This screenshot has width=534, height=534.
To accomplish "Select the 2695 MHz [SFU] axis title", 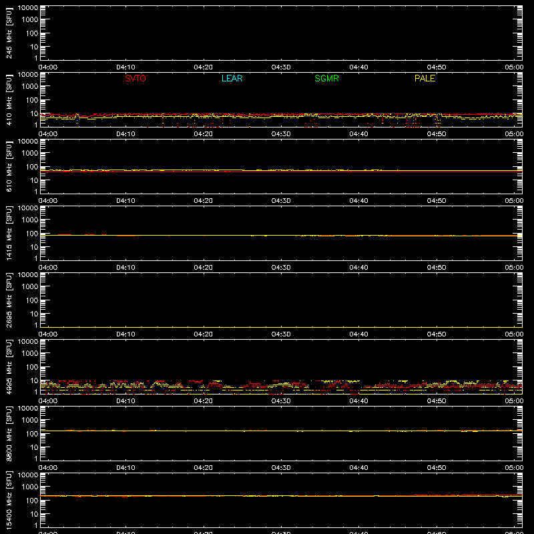I will click(9, 300).
